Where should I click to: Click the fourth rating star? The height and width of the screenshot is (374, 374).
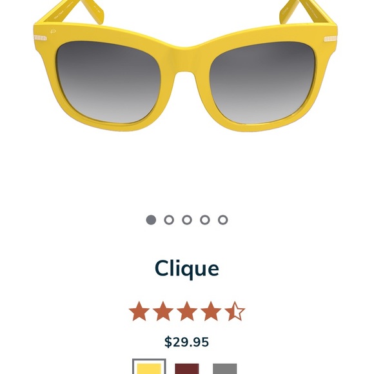[x=211, y=311]
